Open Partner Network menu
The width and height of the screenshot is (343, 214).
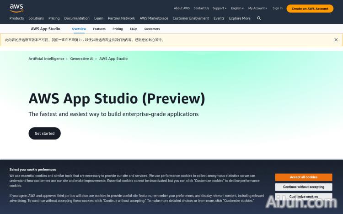[121, 18]
